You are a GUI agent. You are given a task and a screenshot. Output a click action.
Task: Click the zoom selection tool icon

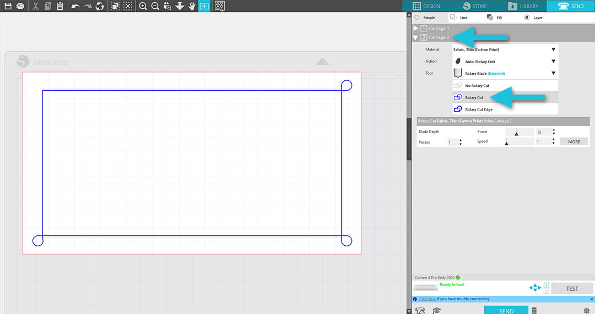tap(167, 6)
